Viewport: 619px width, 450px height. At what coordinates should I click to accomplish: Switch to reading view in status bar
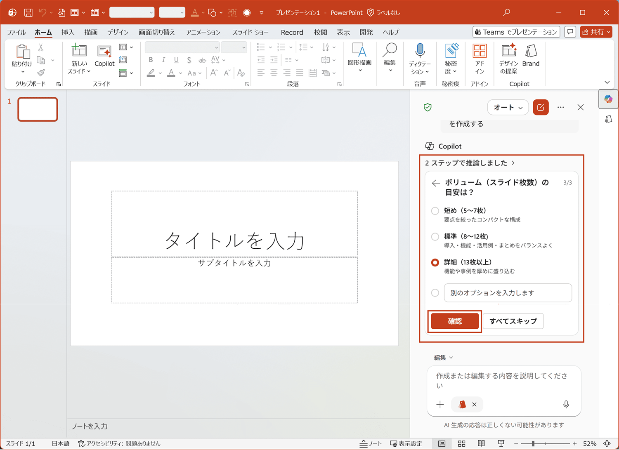tap(481, 444)
